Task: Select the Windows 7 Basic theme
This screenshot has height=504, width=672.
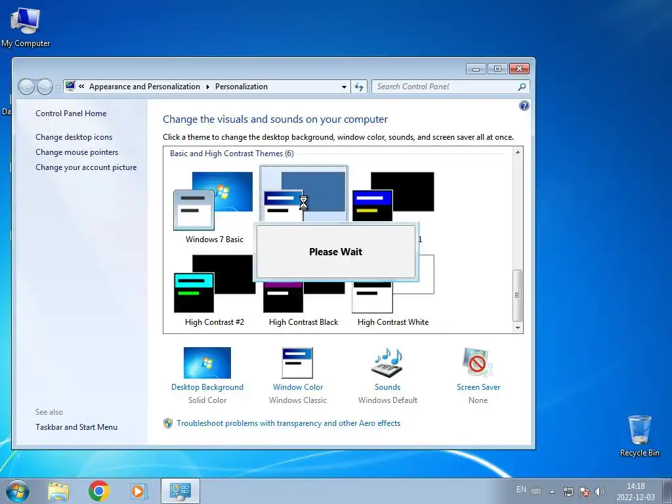Action: pos(214,207)
